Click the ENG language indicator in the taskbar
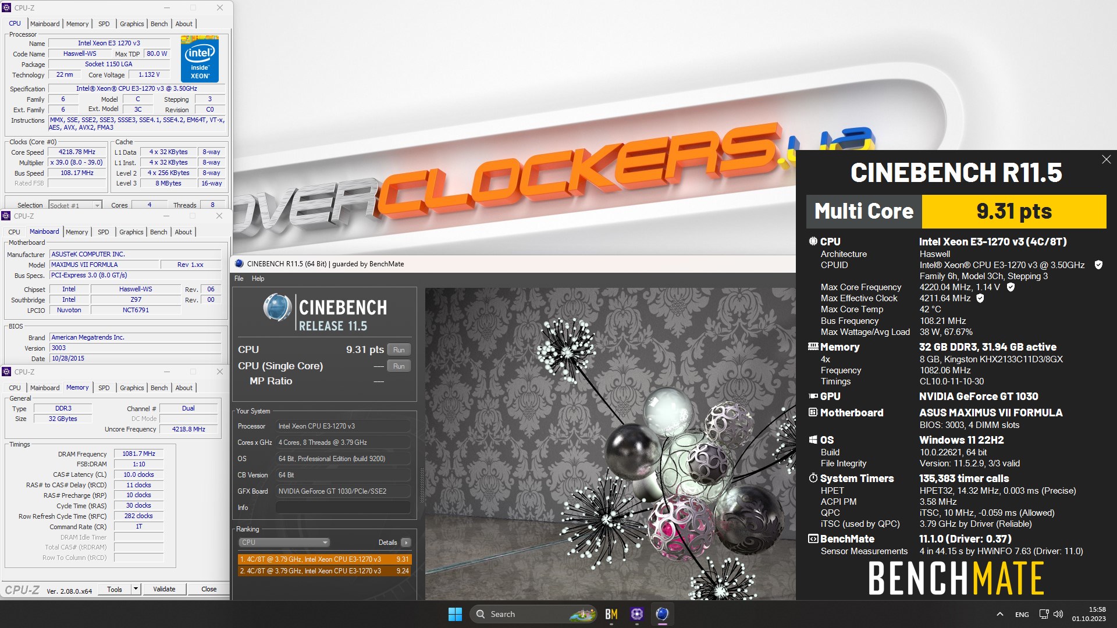This screenshot has height=628, width=1117. coord(1022,614)
